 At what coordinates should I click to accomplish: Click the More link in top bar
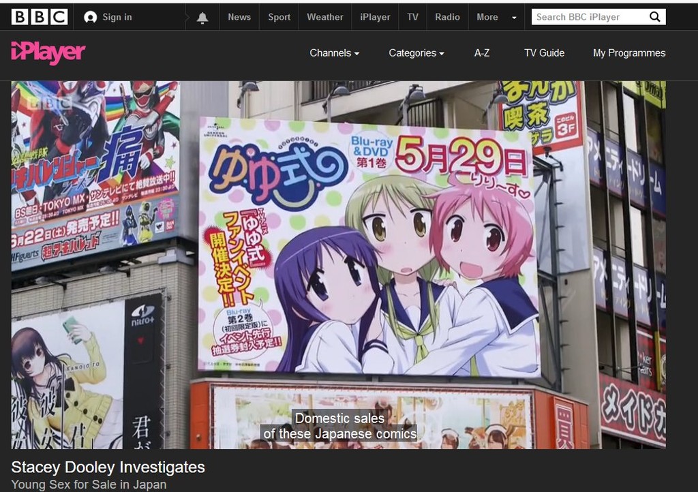(x=487, y=17)
